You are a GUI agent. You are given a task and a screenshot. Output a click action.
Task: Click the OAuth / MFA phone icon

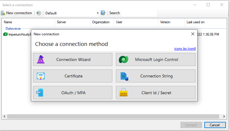[40, 93]
